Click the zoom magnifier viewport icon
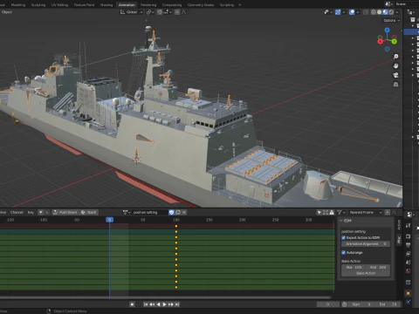The height and width of the screenshot is (314, 419). click(x=395, y=57)
